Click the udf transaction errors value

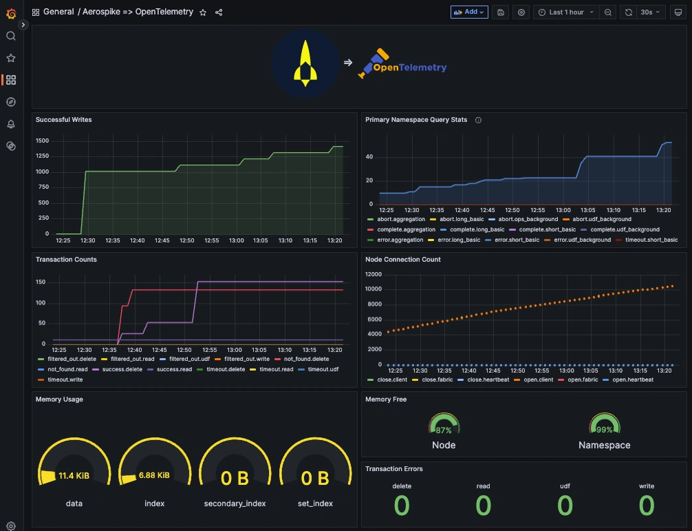[x=565, y=505]
